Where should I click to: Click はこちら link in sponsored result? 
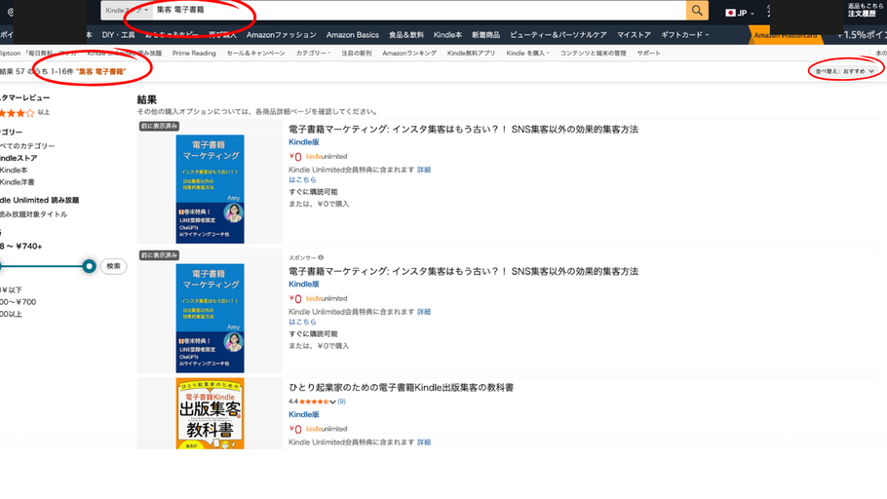pyautogui.click(x=302, y=322)
